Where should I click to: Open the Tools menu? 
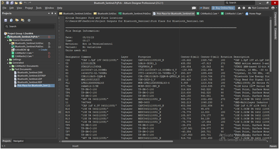click(x=39, y=8)
